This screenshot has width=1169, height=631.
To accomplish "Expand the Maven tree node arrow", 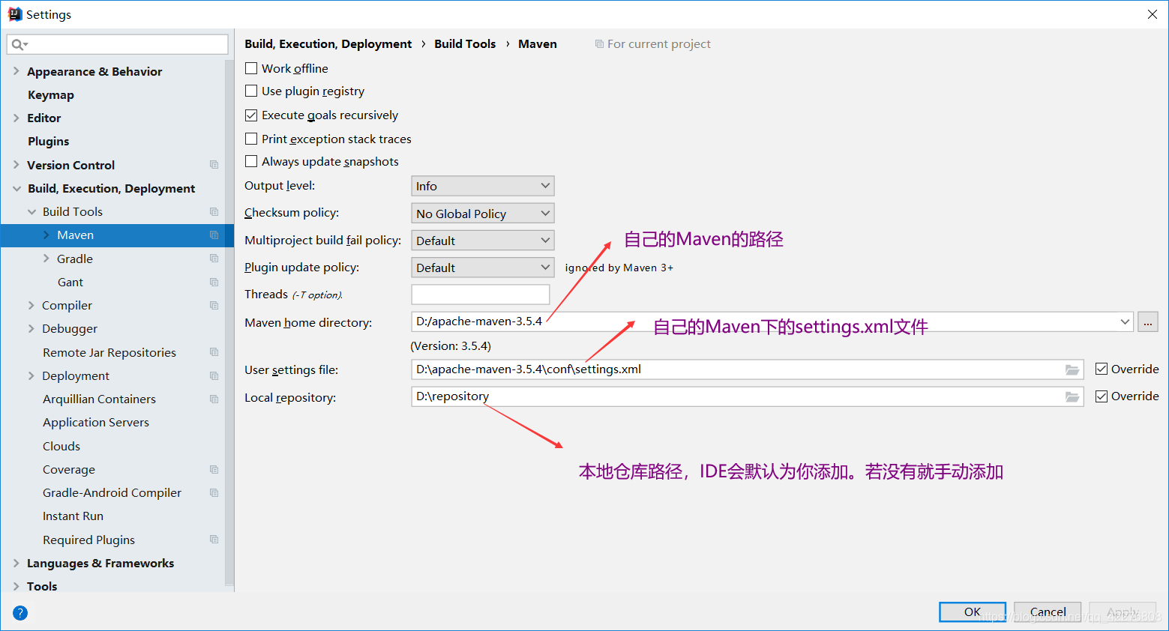I will tap(46, 235).
